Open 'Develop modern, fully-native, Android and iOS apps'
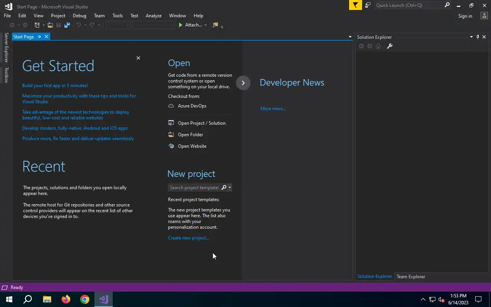Viewport: 491px width, 307px height. tap(75, 128)
